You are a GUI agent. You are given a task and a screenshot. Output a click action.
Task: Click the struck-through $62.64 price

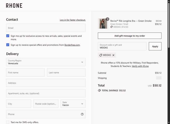click(159, 21)
